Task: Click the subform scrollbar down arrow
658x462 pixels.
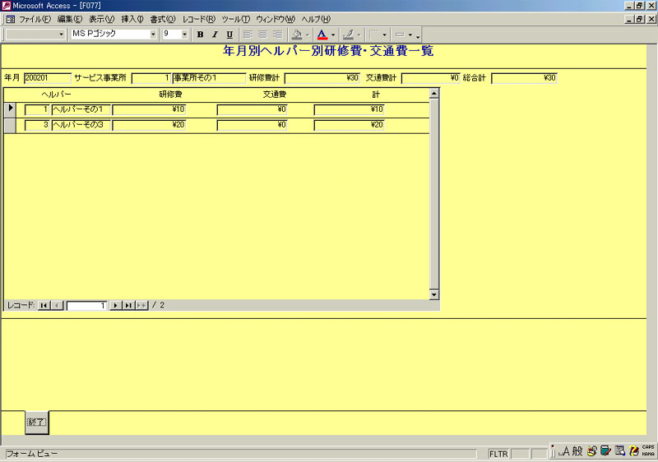Action: pyautogui.click(x=434, y=294)
